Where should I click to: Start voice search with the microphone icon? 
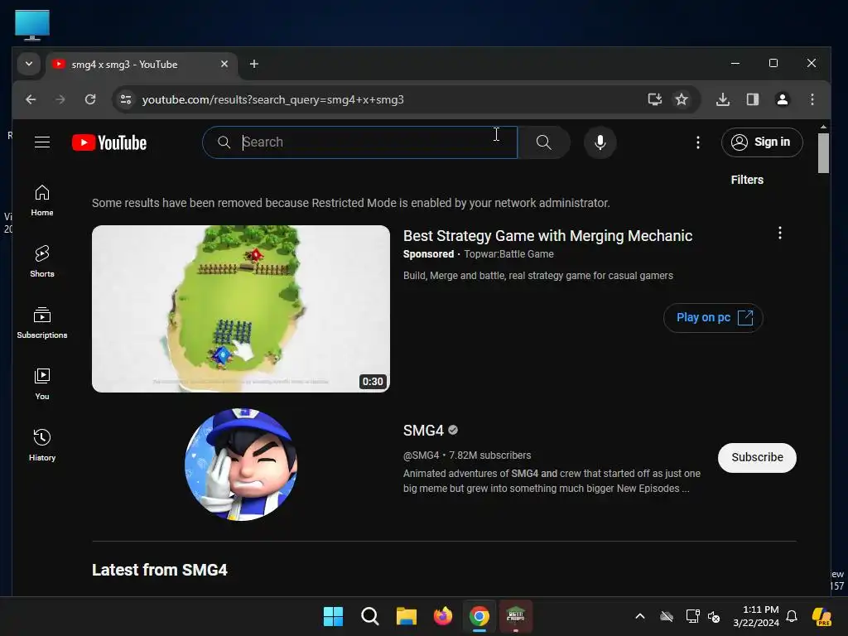600,142
